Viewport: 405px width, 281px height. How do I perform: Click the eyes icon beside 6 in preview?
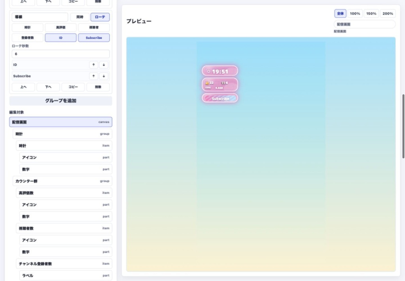pos(223,83)
